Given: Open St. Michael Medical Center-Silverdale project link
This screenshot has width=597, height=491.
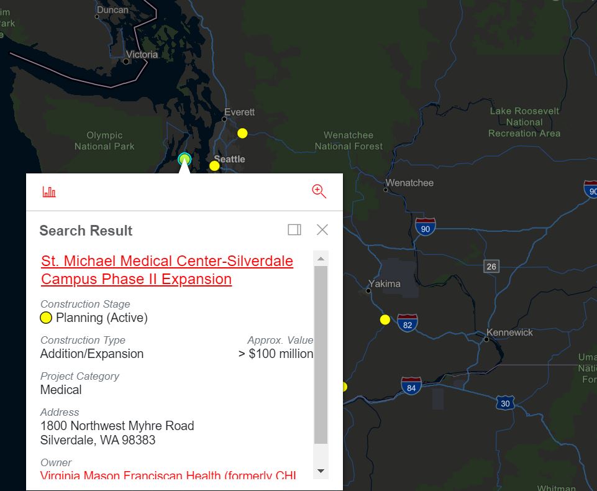Looking at the screenshot, I should [x=167, y=270].
